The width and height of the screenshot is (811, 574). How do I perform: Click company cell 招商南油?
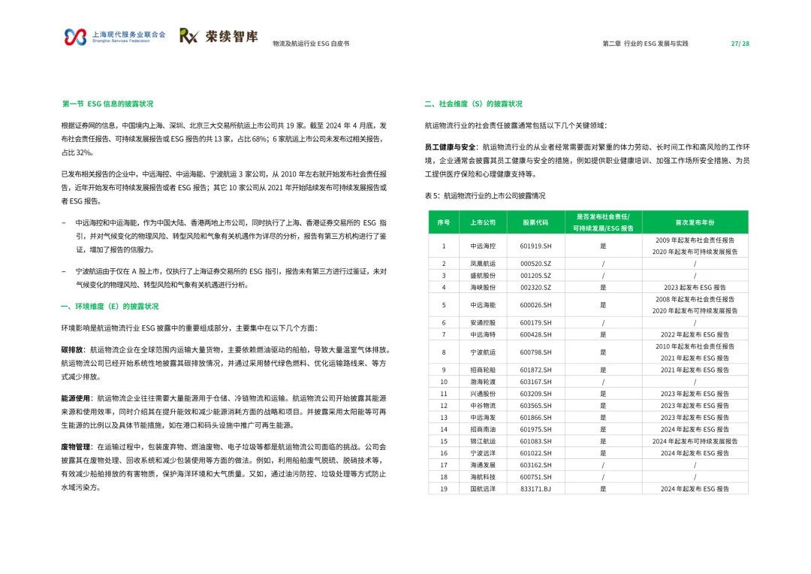tap(483, 430)
